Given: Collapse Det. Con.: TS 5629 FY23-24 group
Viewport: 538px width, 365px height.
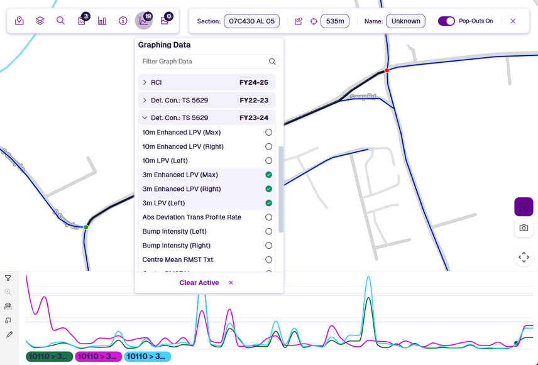Looking at the screenshot, I should pos(207,117).
